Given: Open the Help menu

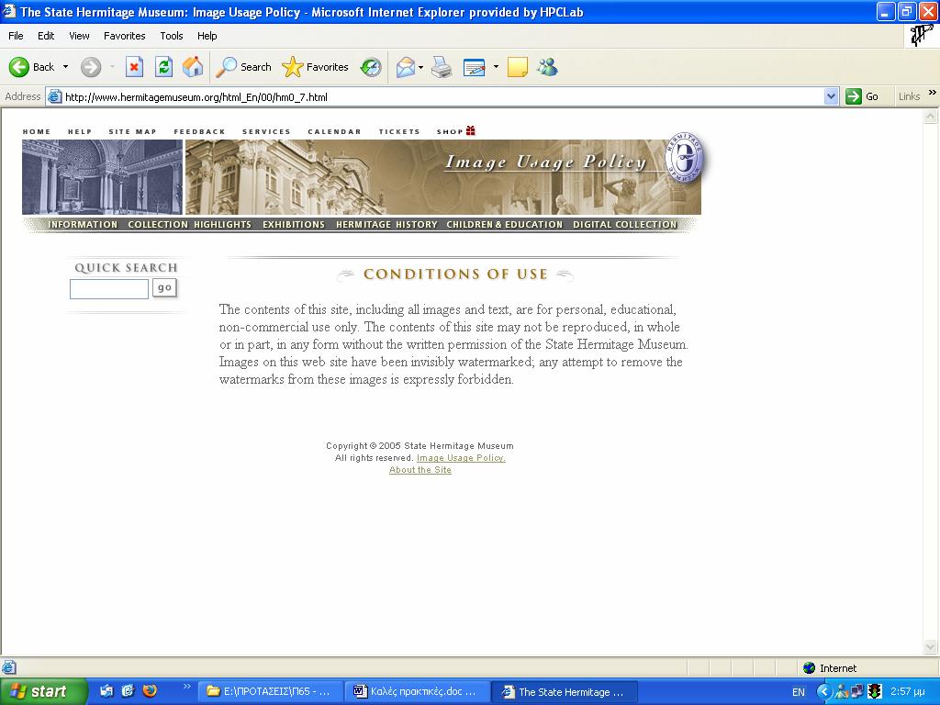Looking at the screenshot, I should click(x=207, y=36).
